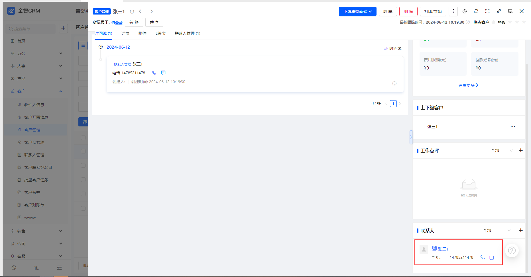Switch to the 联系人管理 (1) tab
This screenshot has width=531, height=277.
187,33
